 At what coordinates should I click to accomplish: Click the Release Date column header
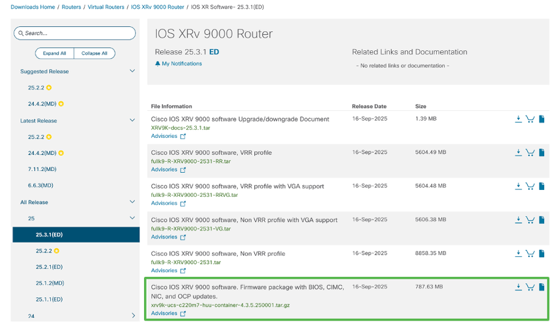click(x=369, y=106)
